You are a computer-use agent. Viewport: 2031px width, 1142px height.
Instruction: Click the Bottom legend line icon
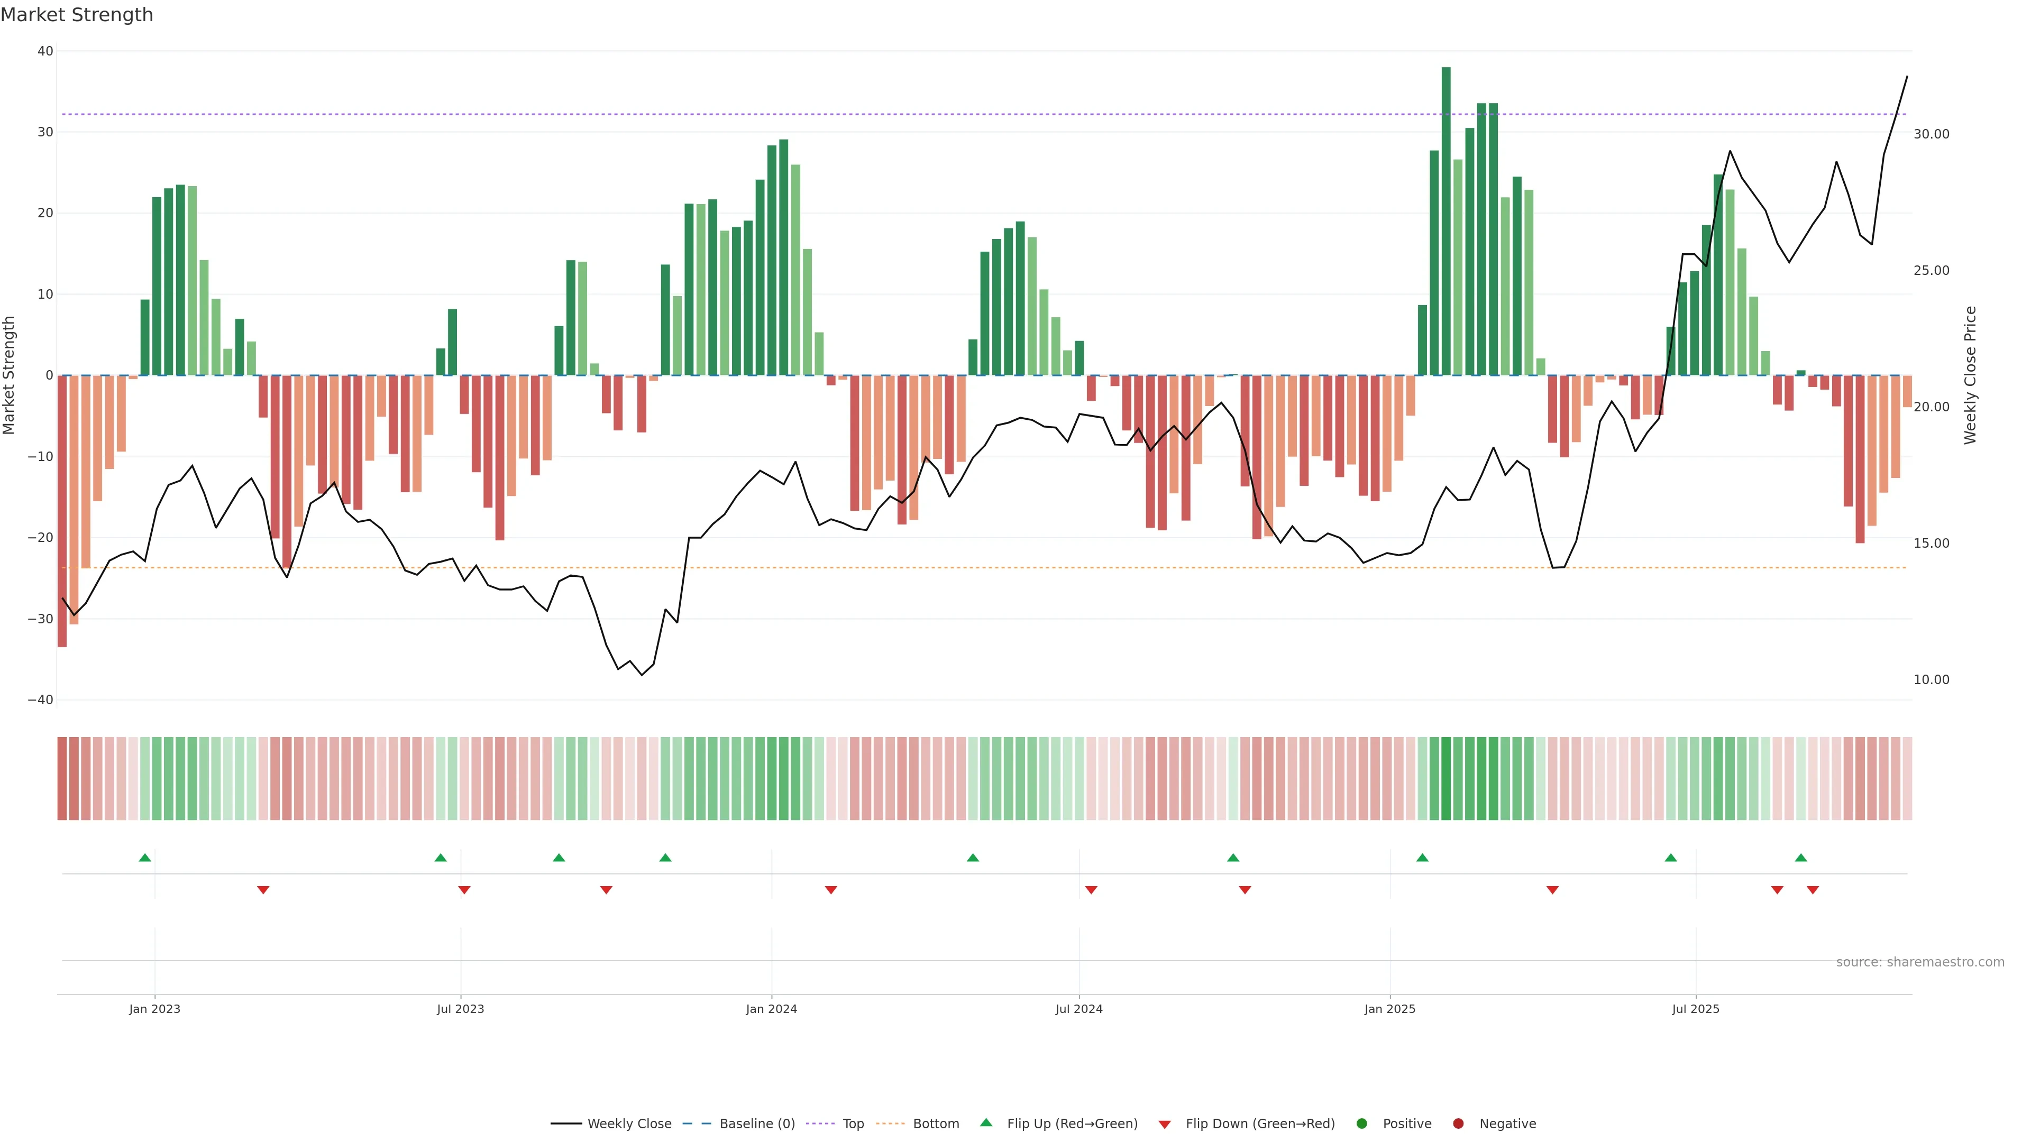click(890, 1124)
